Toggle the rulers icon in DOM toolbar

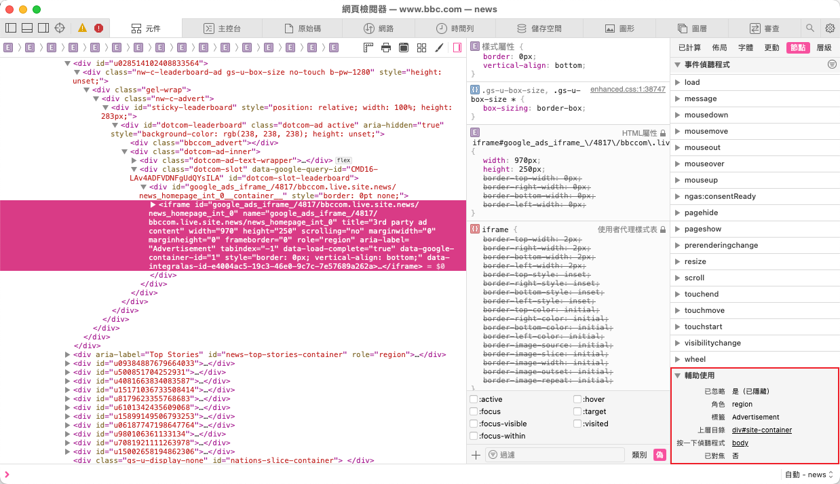(x=368, y=48)
